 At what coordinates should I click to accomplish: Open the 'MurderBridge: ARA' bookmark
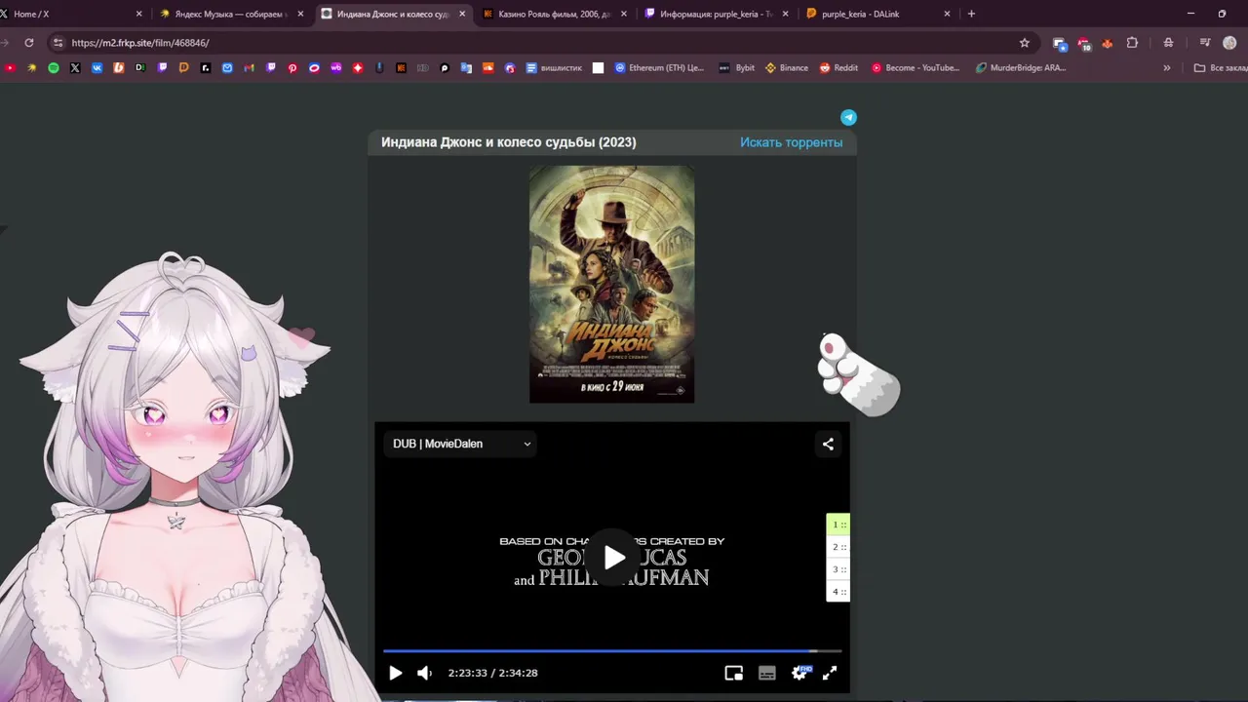tap(1021, 68)
